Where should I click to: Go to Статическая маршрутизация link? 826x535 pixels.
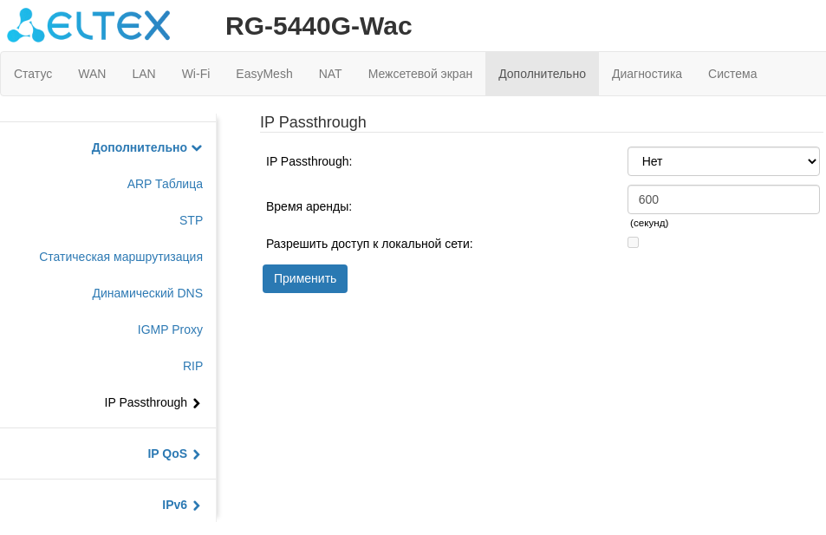(x=120, y=257)
